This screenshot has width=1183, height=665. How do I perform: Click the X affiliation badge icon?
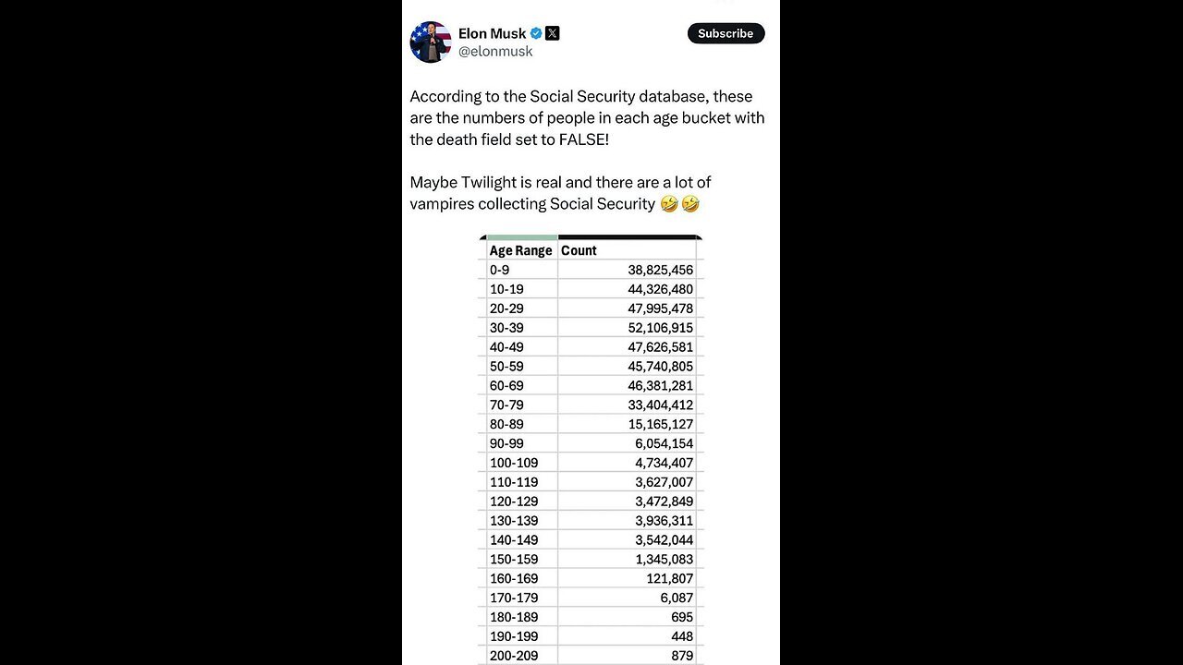click(552, 33)
